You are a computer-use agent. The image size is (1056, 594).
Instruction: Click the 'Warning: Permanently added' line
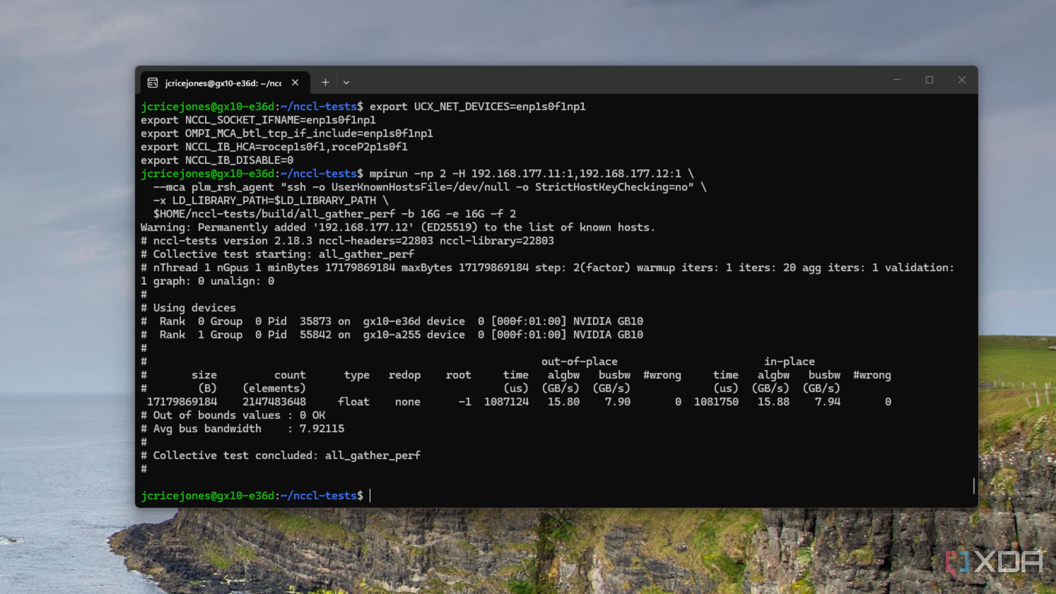(x=398, y=227)
